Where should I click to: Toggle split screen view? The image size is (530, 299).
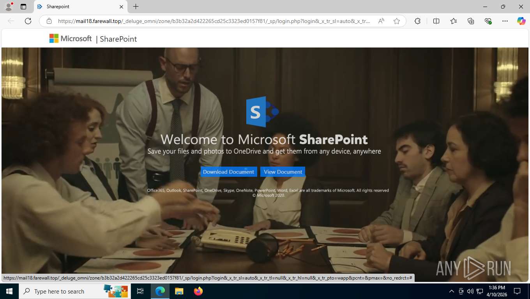[x=436, y=21]
